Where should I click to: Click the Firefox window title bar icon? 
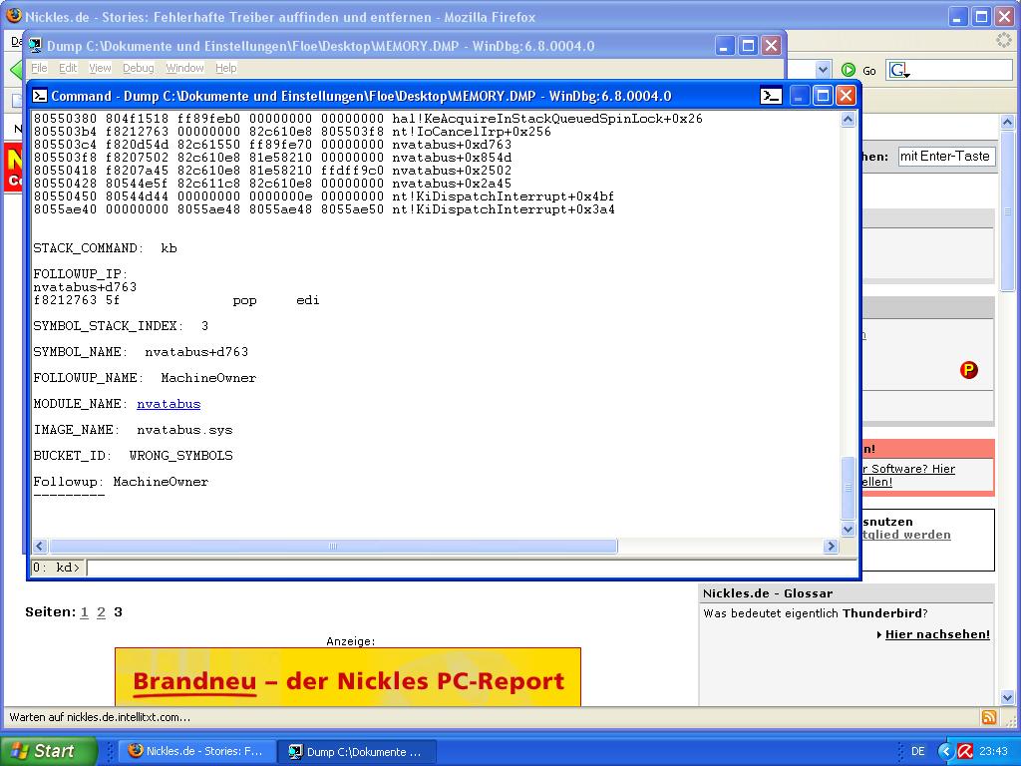click(x=13, y=16)
